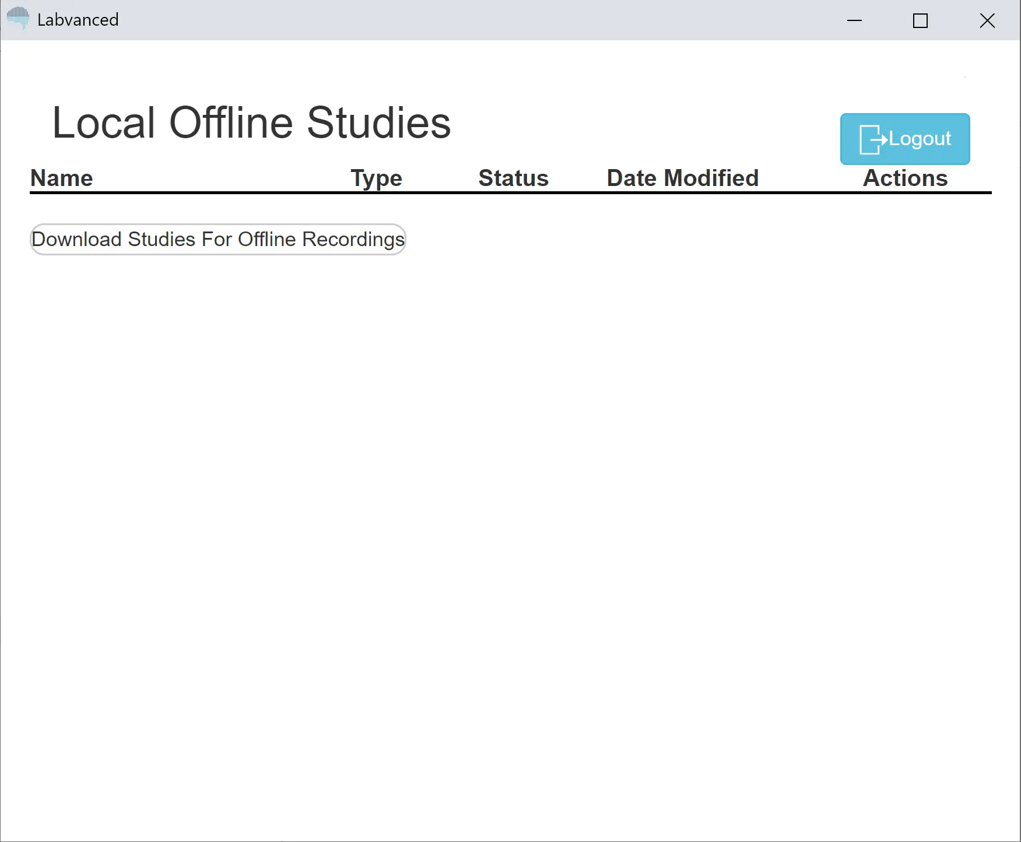Click the Name column header

click(62, 178)
